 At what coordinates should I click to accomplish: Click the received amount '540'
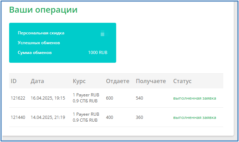139,98
